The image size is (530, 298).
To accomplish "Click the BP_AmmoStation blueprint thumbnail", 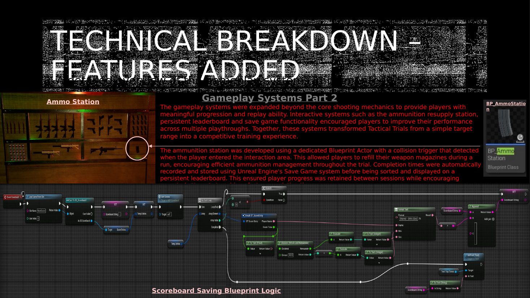I will click(x=505, y=138).
